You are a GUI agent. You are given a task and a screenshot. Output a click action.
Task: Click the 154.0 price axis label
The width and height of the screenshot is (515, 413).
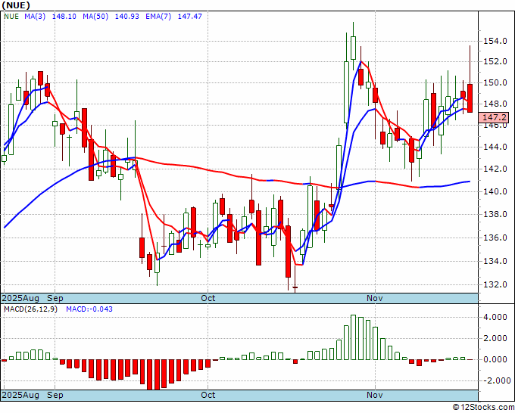[x=495, y=41]
